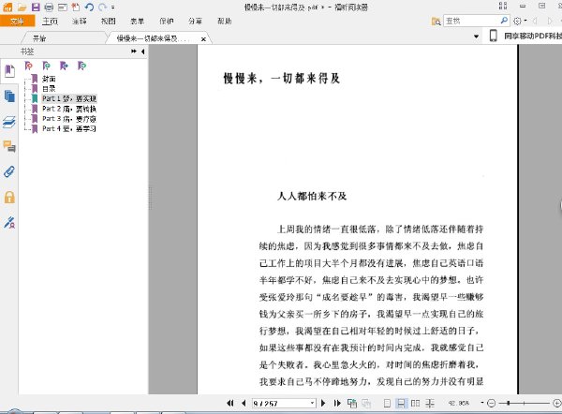Undo the last action
The width and height of the screenshot is (562, 414).
point(89,7)
